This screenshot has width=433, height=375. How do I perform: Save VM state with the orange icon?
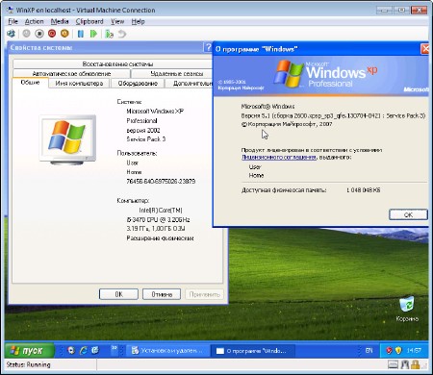click(64, 34)
